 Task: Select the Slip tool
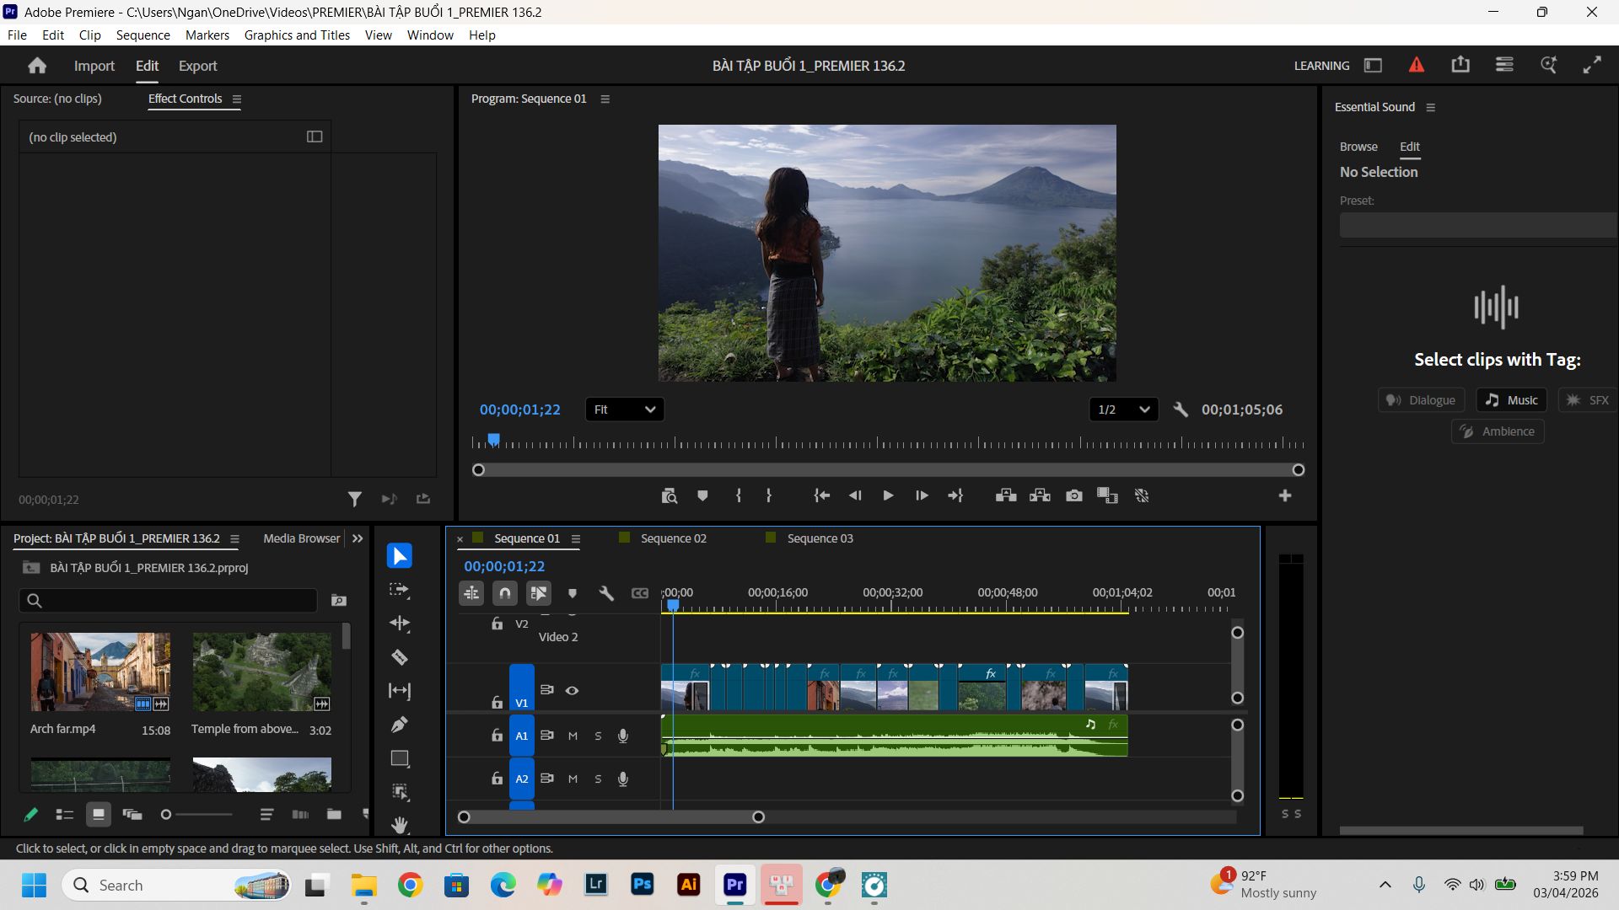(400, 691)
